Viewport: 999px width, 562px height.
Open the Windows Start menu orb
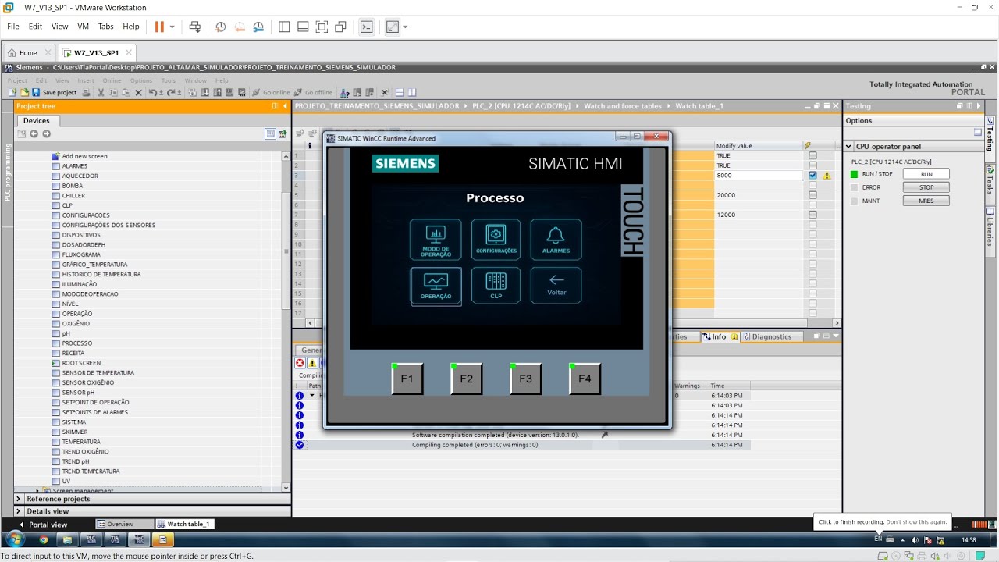(x=16, y=539)
